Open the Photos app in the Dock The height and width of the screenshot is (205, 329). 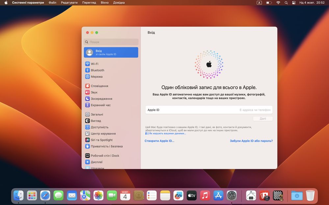(98, 195)
